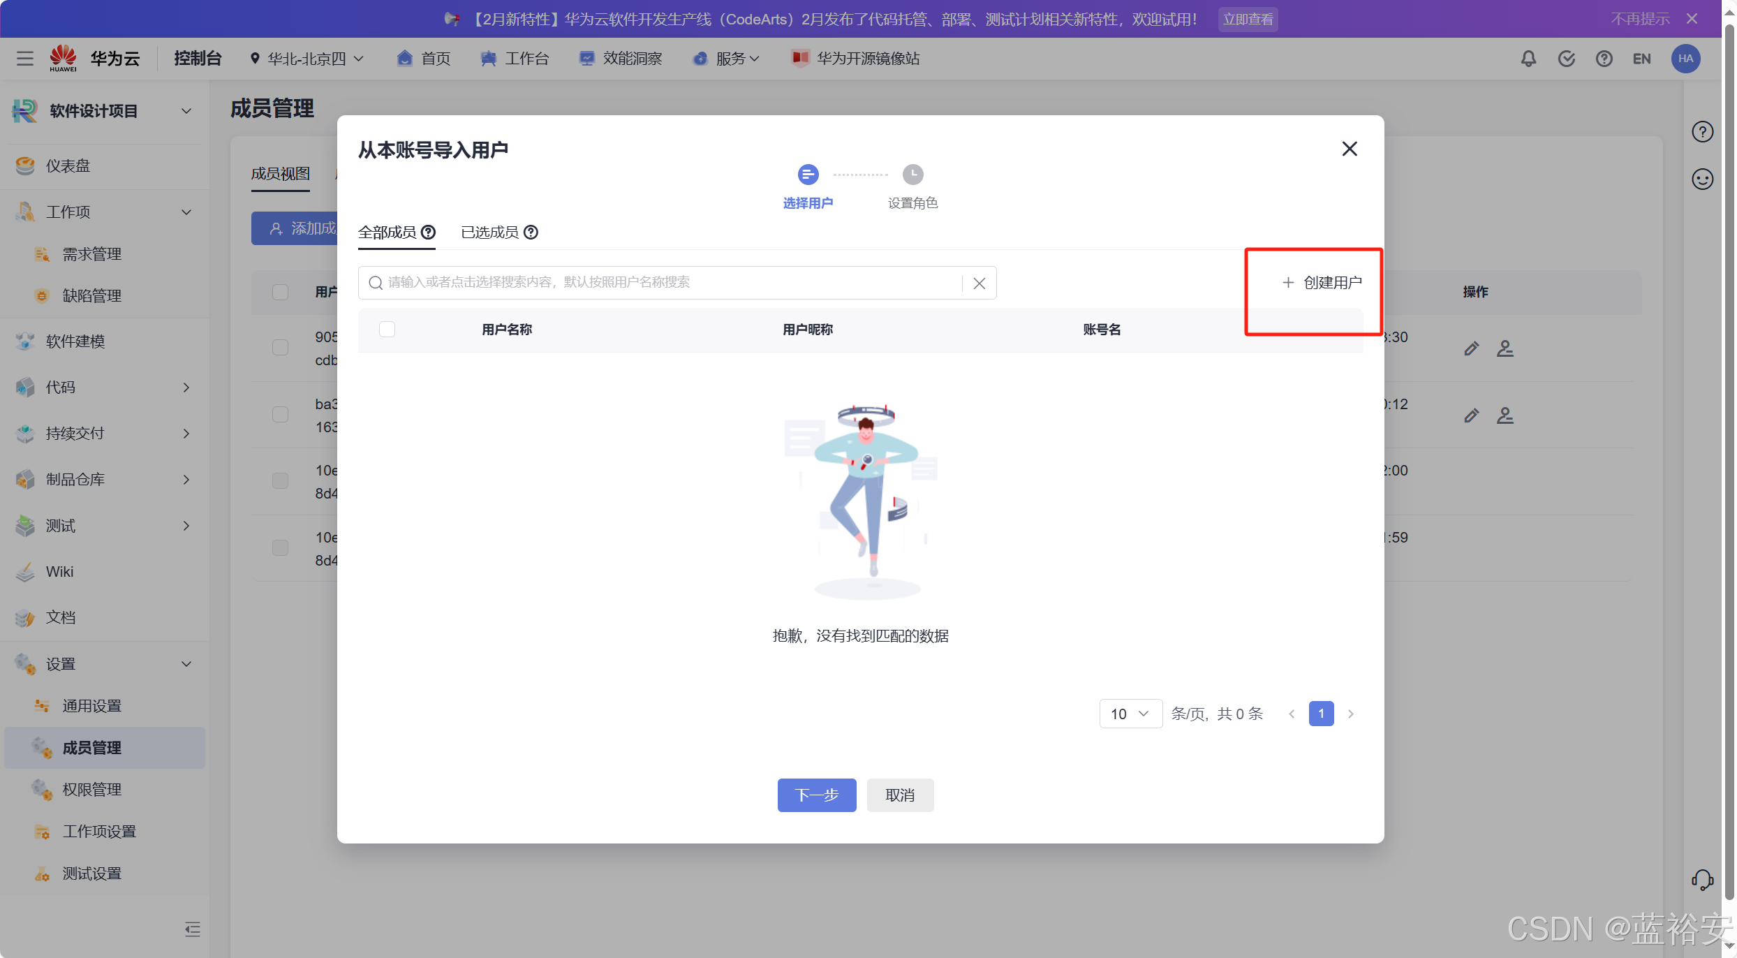Screen dimensions: 1737x958
Task: Switch to the 已选成员 tab
Action: [x=490, y=233]
